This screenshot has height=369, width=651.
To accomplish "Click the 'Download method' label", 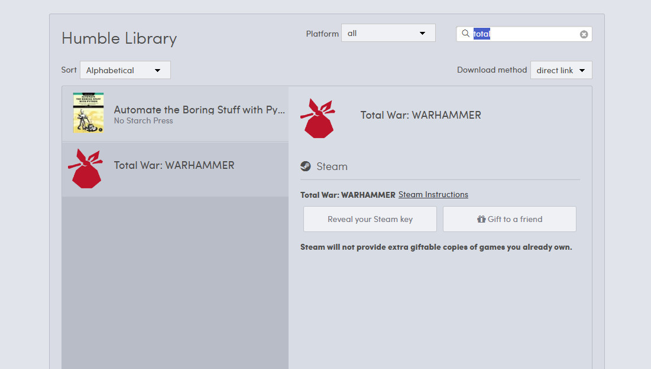I will point(491,70).
